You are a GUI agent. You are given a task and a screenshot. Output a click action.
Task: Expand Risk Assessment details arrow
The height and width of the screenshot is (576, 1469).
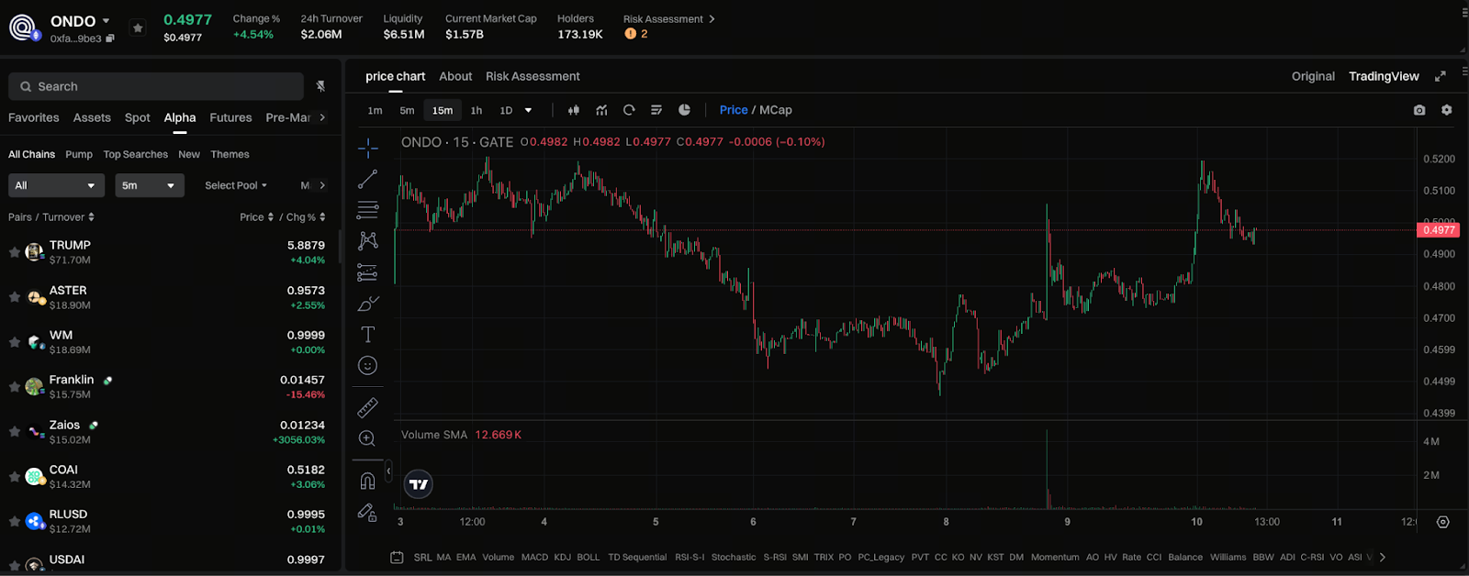point(712,19)
